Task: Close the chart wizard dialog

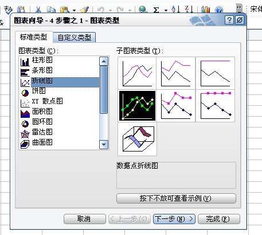Action: click(x=240, y=20)
